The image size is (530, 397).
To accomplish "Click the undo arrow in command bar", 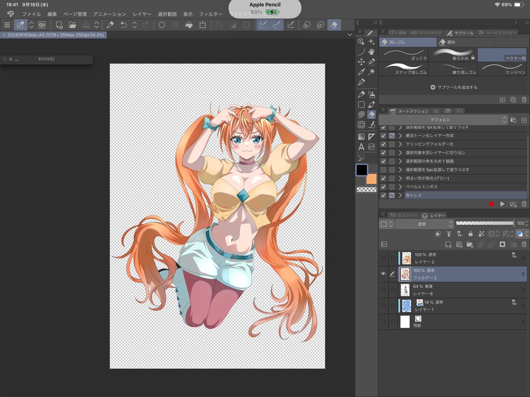I will tap(124, 25).
